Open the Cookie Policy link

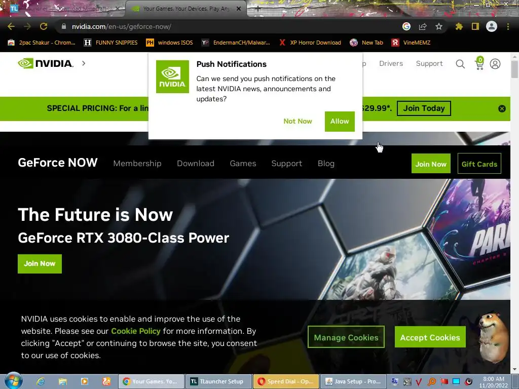(136, 331)
